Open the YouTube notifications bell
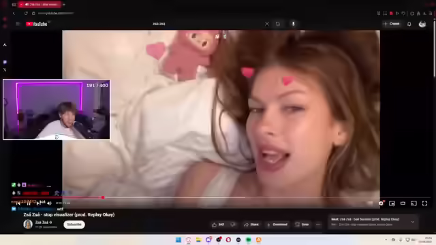436x245 pixels. [x=409, y=24]
